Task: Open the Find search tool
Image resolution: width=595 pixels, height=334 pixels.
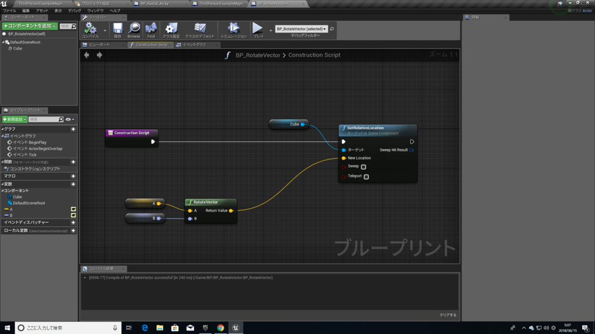Action: [x=151, y=30]
